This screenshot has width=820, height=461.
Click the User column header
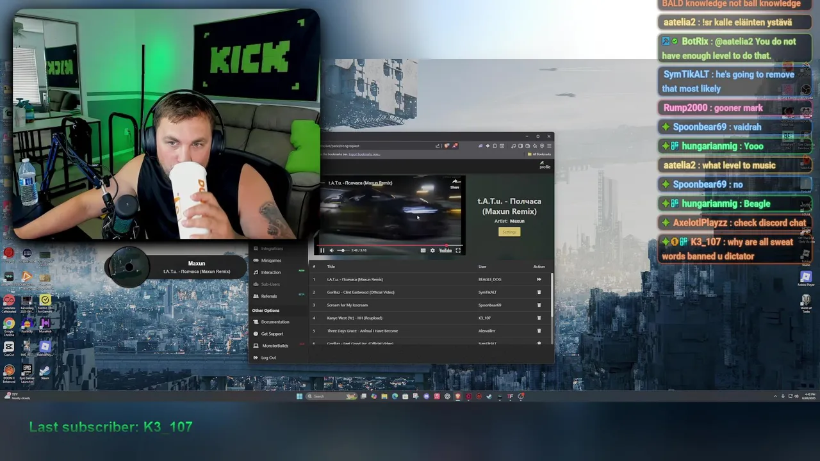click(x=482, y=266)
